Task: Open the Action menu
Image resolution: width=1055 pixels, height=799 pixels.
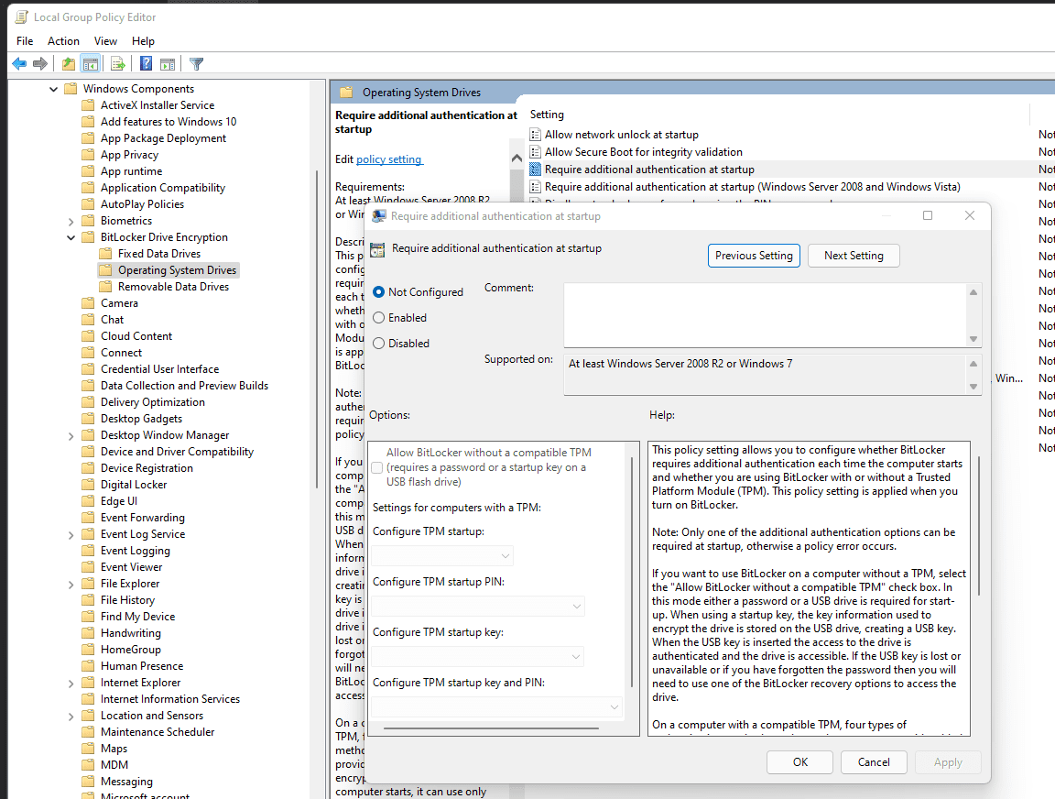Action: click(x=63, y=41)
